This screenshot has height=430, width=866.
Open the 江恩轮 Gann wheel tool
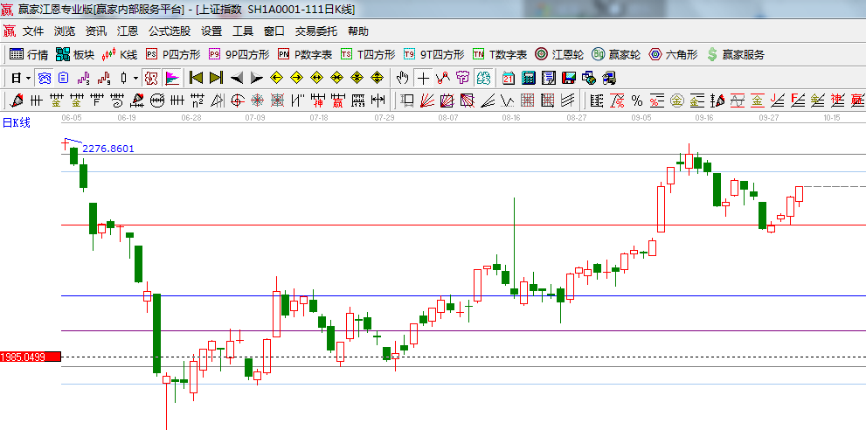click(559, 54)
